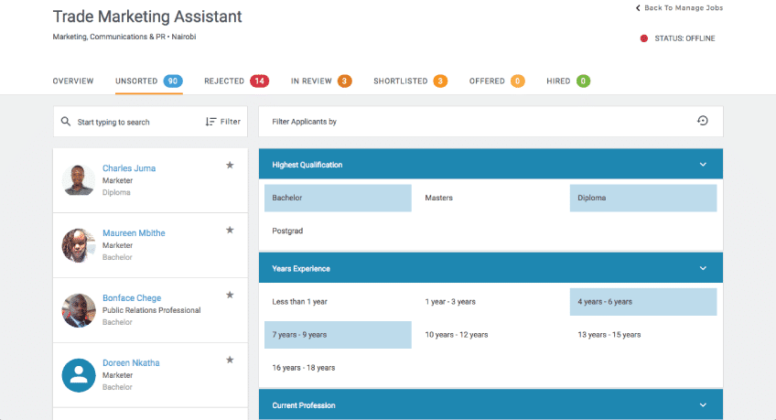776x420 pixels.
Task: Deselect the Diploma qualification filter
Action: tap(642, 198)
